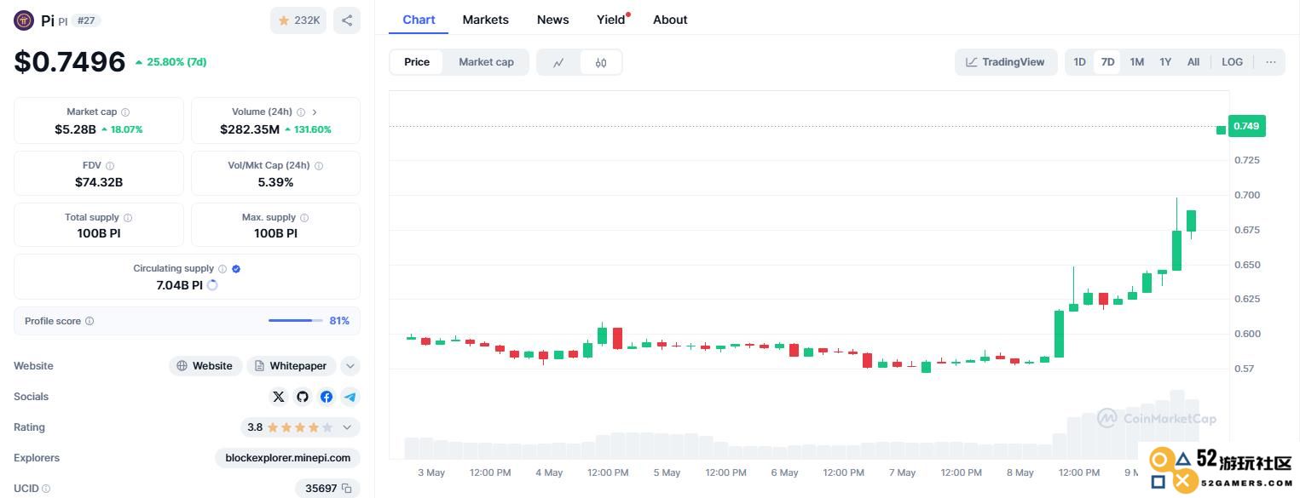Show the Total supply info icon
1300x498 pixels.
click(128, 218)
